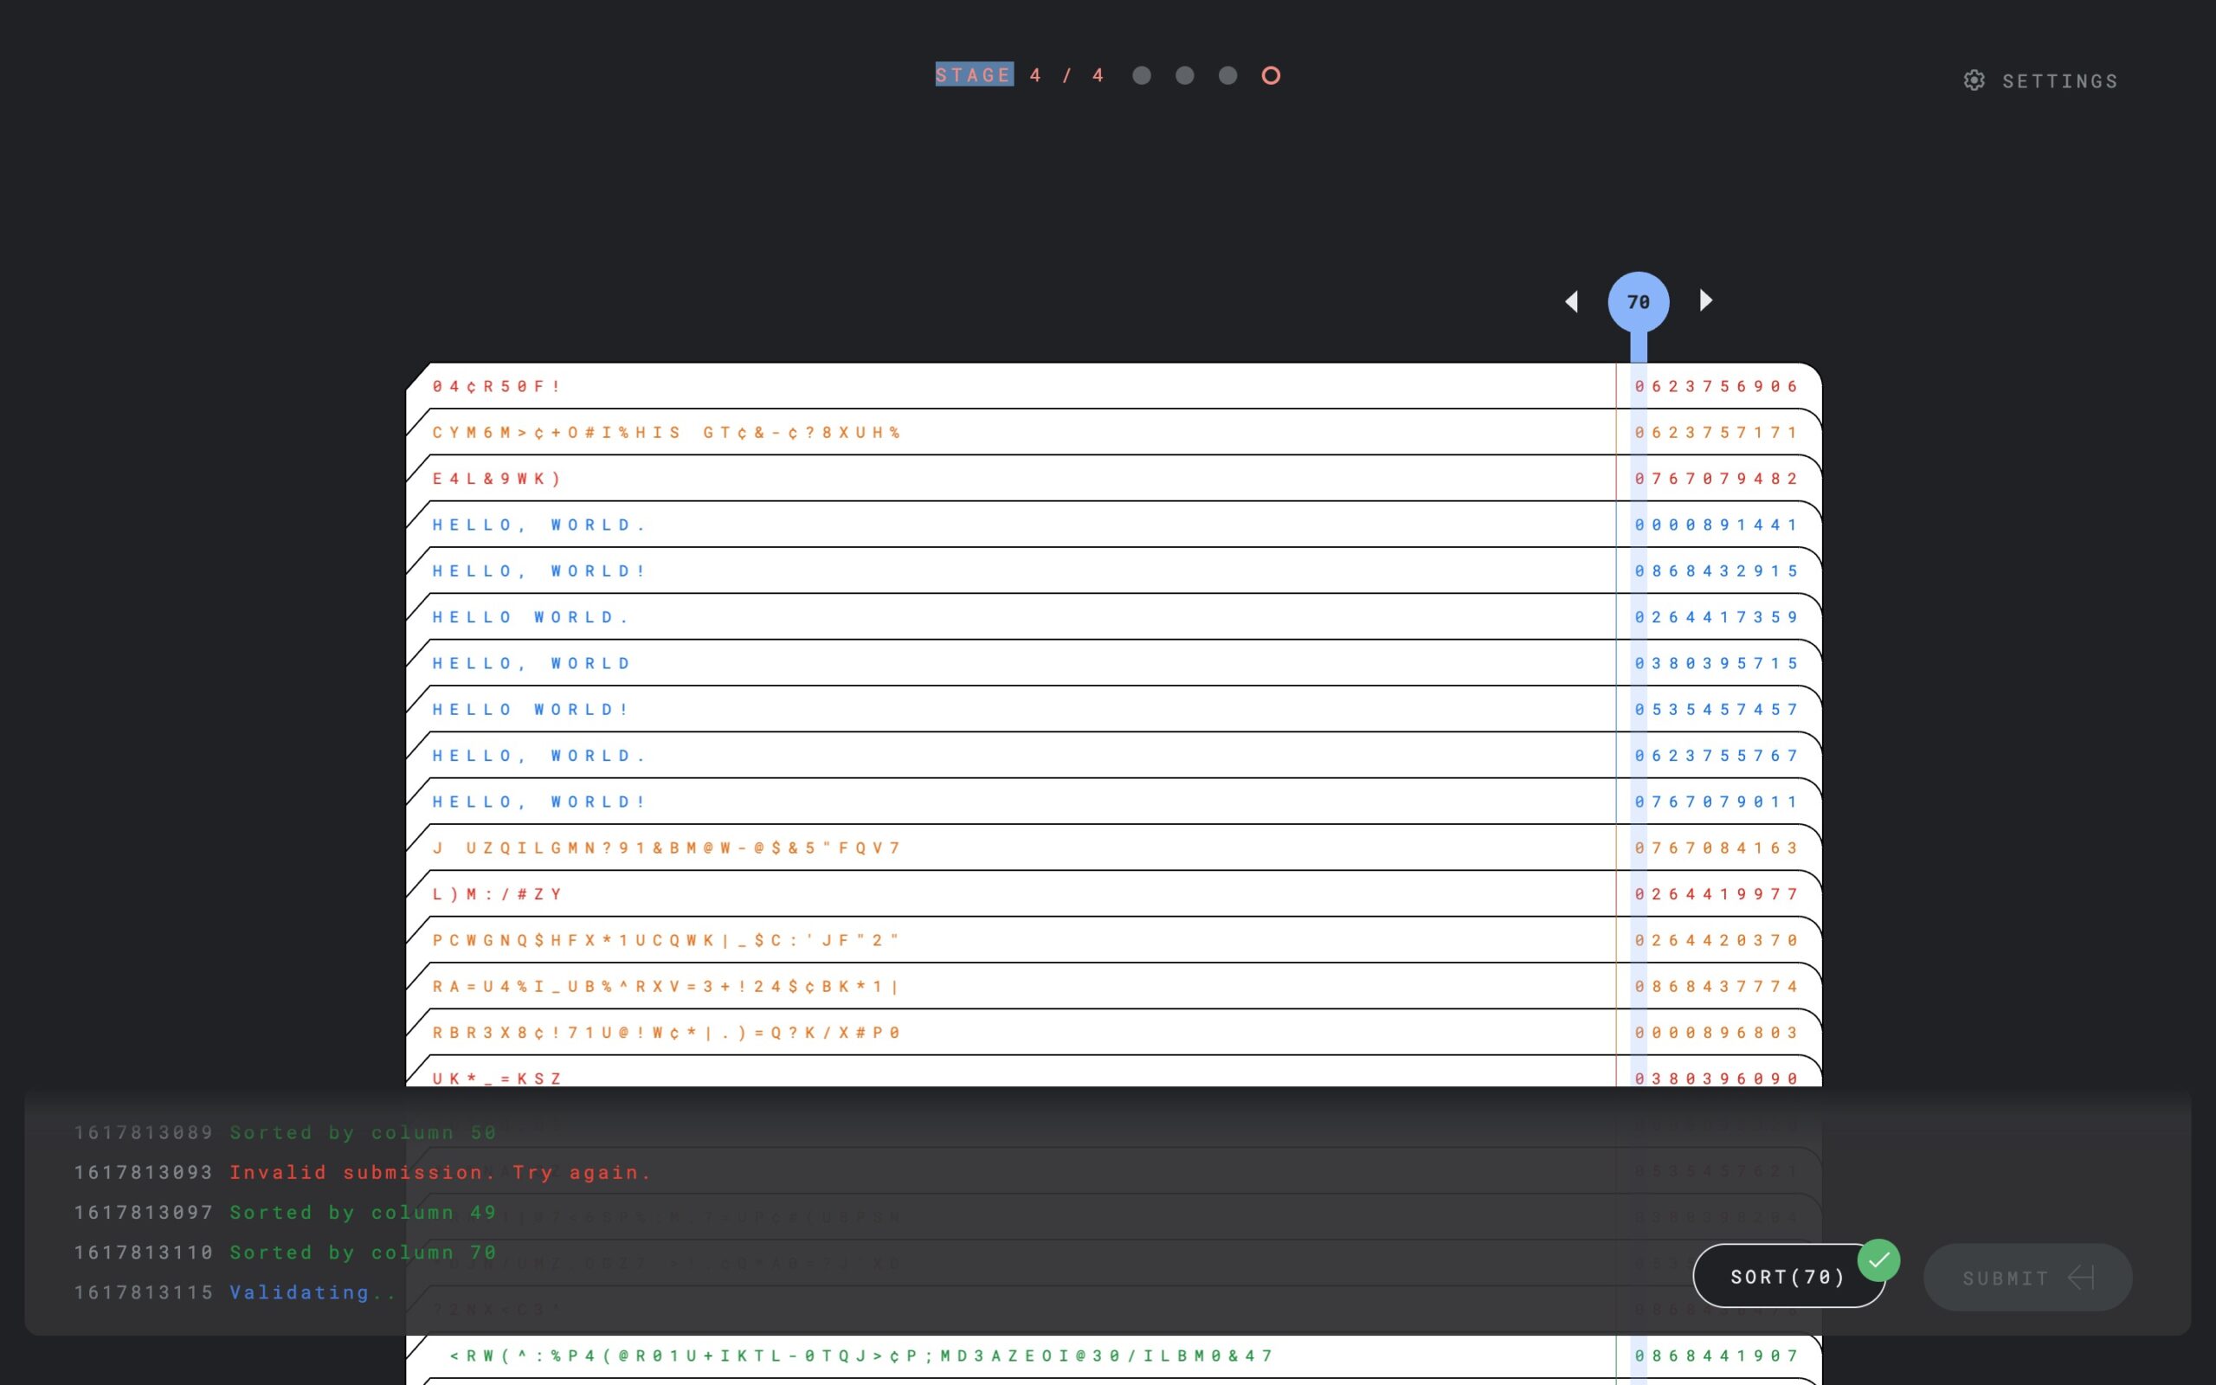Select the HELLO WORLD. row without comma
Viewport: 2216px width, 1385px height.
tap(530, 617)
